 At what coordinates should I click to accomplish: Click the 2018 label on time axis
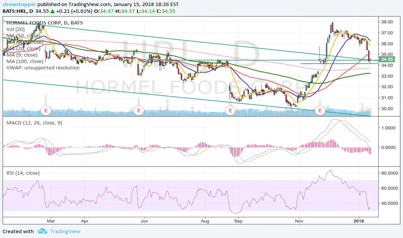point(359,221)
